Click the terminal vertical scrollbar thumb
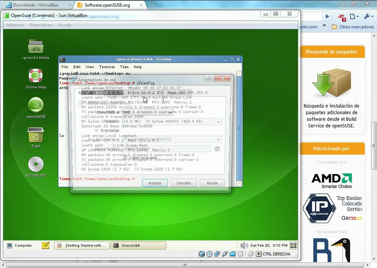The height and width of the screenshot is (268, 377). 239,128
